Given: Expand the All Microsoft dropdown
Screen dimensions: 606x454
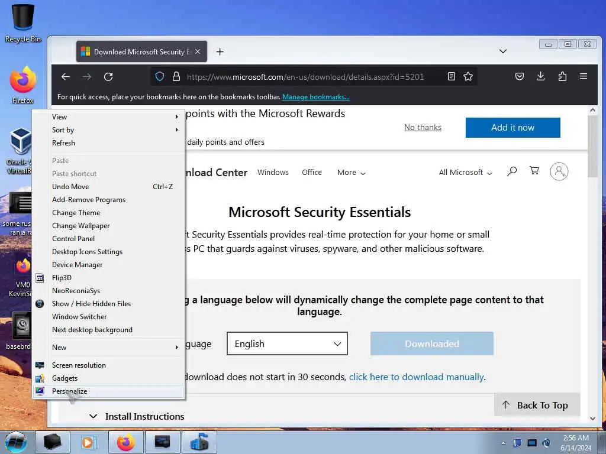Looking at the screenshot, I should point(465,173).
